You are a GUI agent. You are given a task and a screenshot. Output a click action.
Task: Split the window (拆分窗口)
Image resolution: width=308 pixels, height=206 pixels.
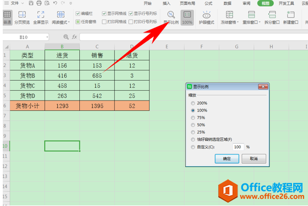[x=272, y=17]
